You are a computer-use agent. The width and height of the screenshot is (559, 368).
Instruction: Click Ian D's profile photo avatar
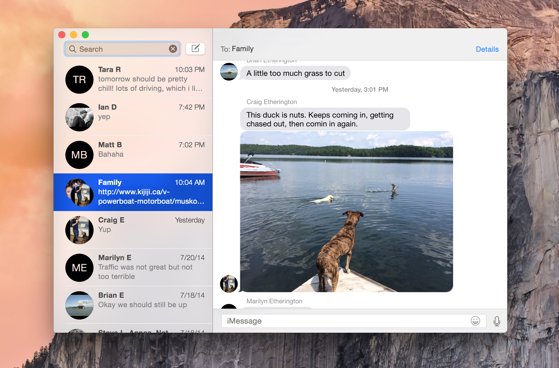[79, 117]
